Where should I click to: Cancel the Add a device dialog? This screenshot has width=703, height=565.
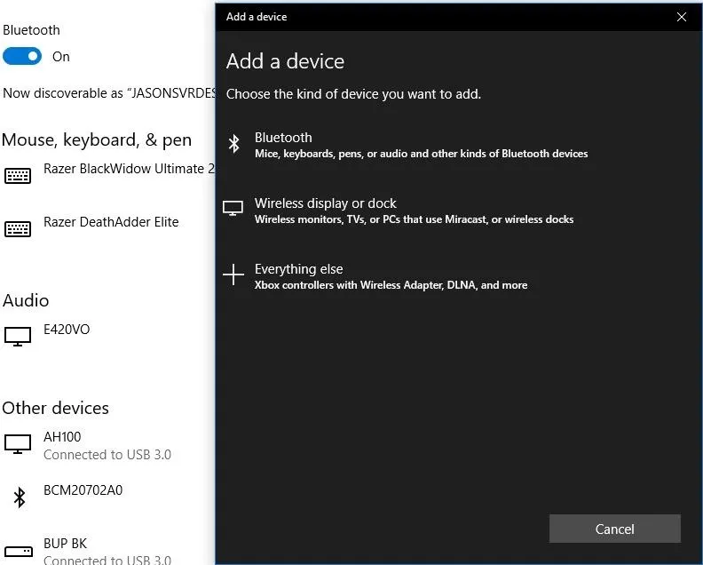(614, 529)
